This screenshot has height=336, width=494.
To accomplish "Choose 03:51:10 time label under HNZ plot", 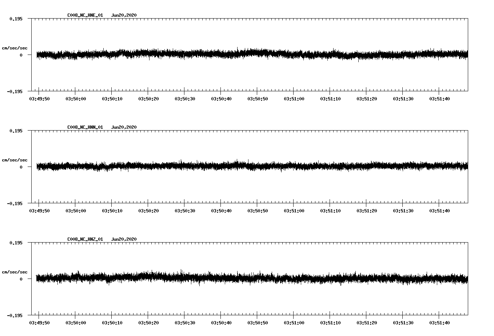I will click(x=330, y=323).
